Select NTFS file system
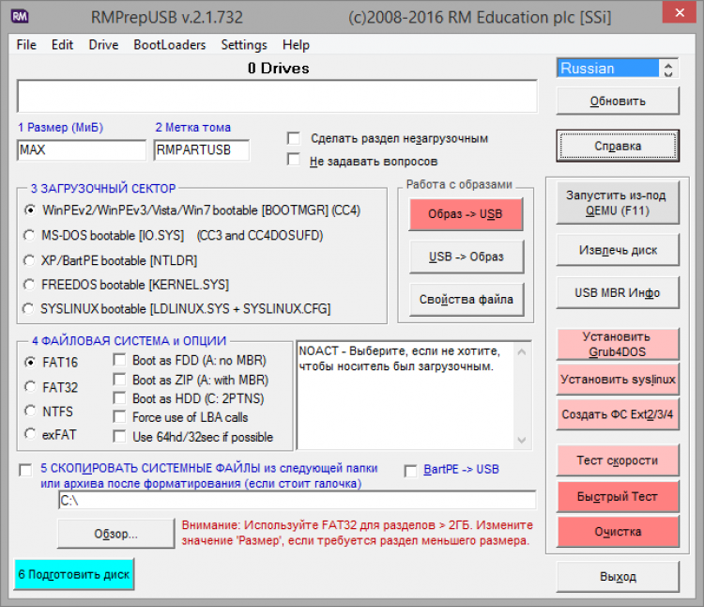The height and width of the screenshot is (607, 704). click(30, 412)
